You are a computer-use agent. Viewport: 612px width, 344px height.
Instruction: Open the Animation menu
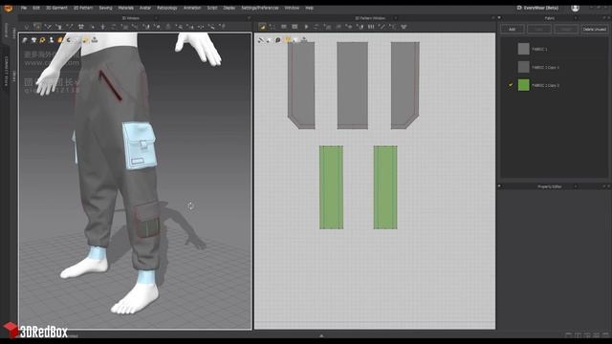192,8
